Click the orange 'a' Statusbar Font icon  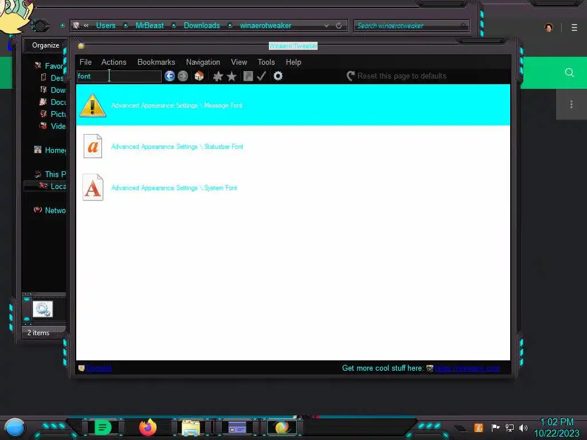tap(93, 146)
